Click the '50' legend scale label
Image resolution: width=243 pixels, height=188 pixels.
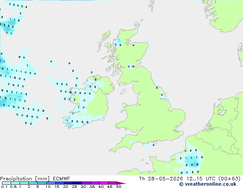[x=118, y=186]
